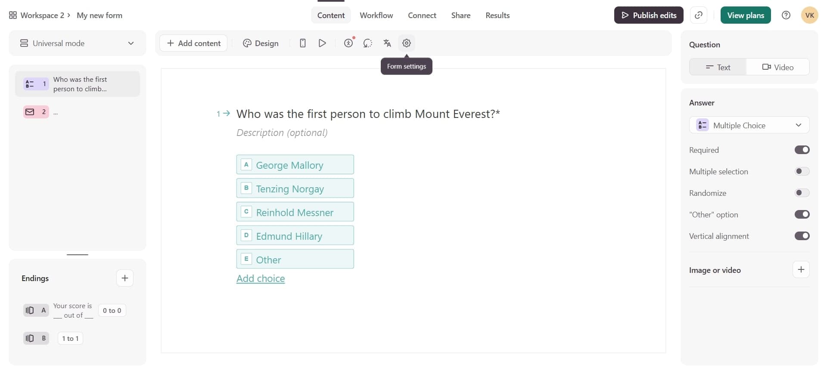Click the Add choice link

[x=260, y=278]
